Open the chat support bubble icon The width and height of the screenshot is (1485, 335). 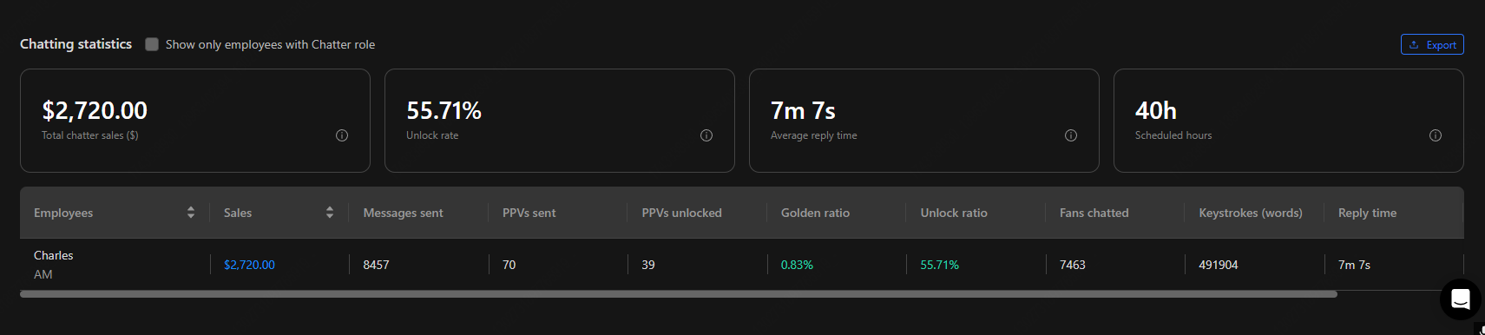[x=1461, y=299]
